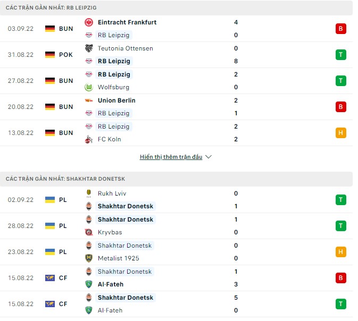Click the Kryvbas club crest
The width and height of the screenshot is (358, 321).
[x=89, y=232]
